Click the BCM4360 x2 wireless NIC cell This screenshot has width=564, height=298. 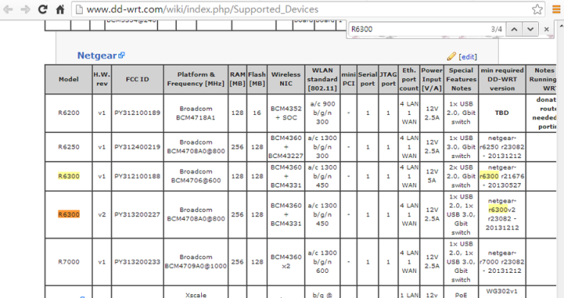coord(286,262)
